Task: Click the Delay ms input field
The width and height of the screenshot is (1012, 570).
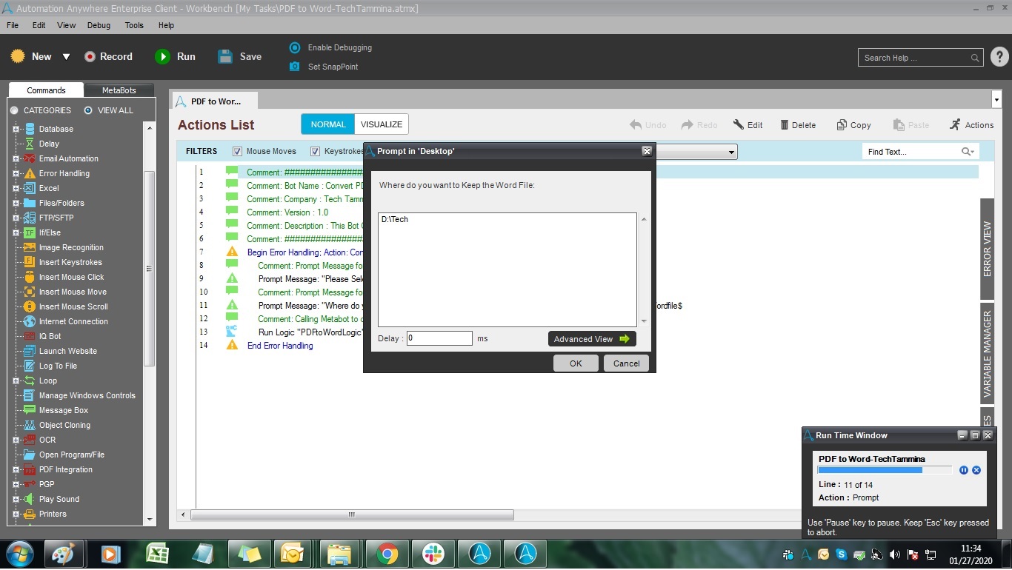Action: pyautogui.click(x=439, y=338)
